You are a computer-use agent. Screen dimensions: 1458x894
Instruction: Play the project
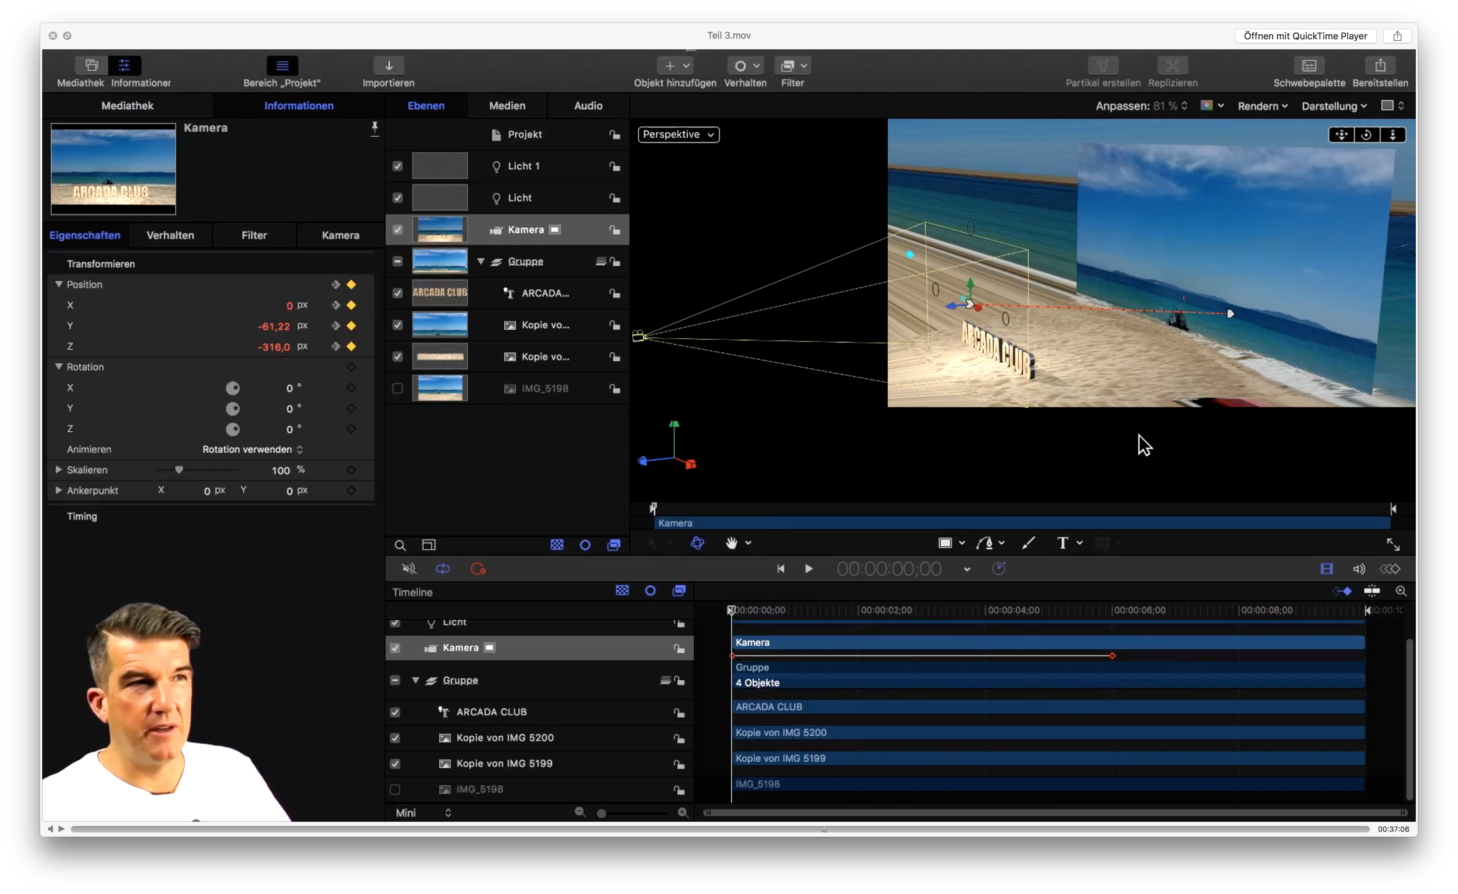pyautogui.click(x=809, y=569)
